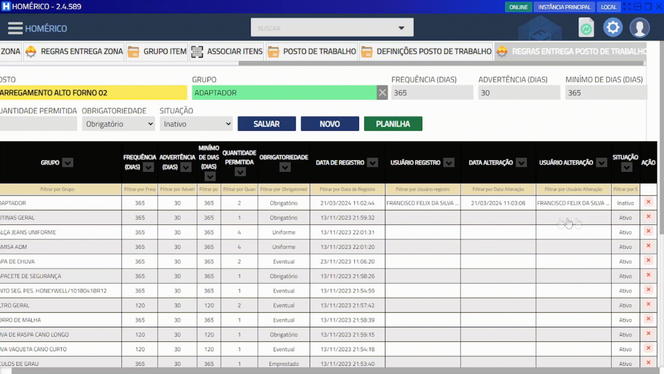The image size is (664, 374).
Task: Clear the ADAPTADOR group field
Action: click(x=382, y=93)
